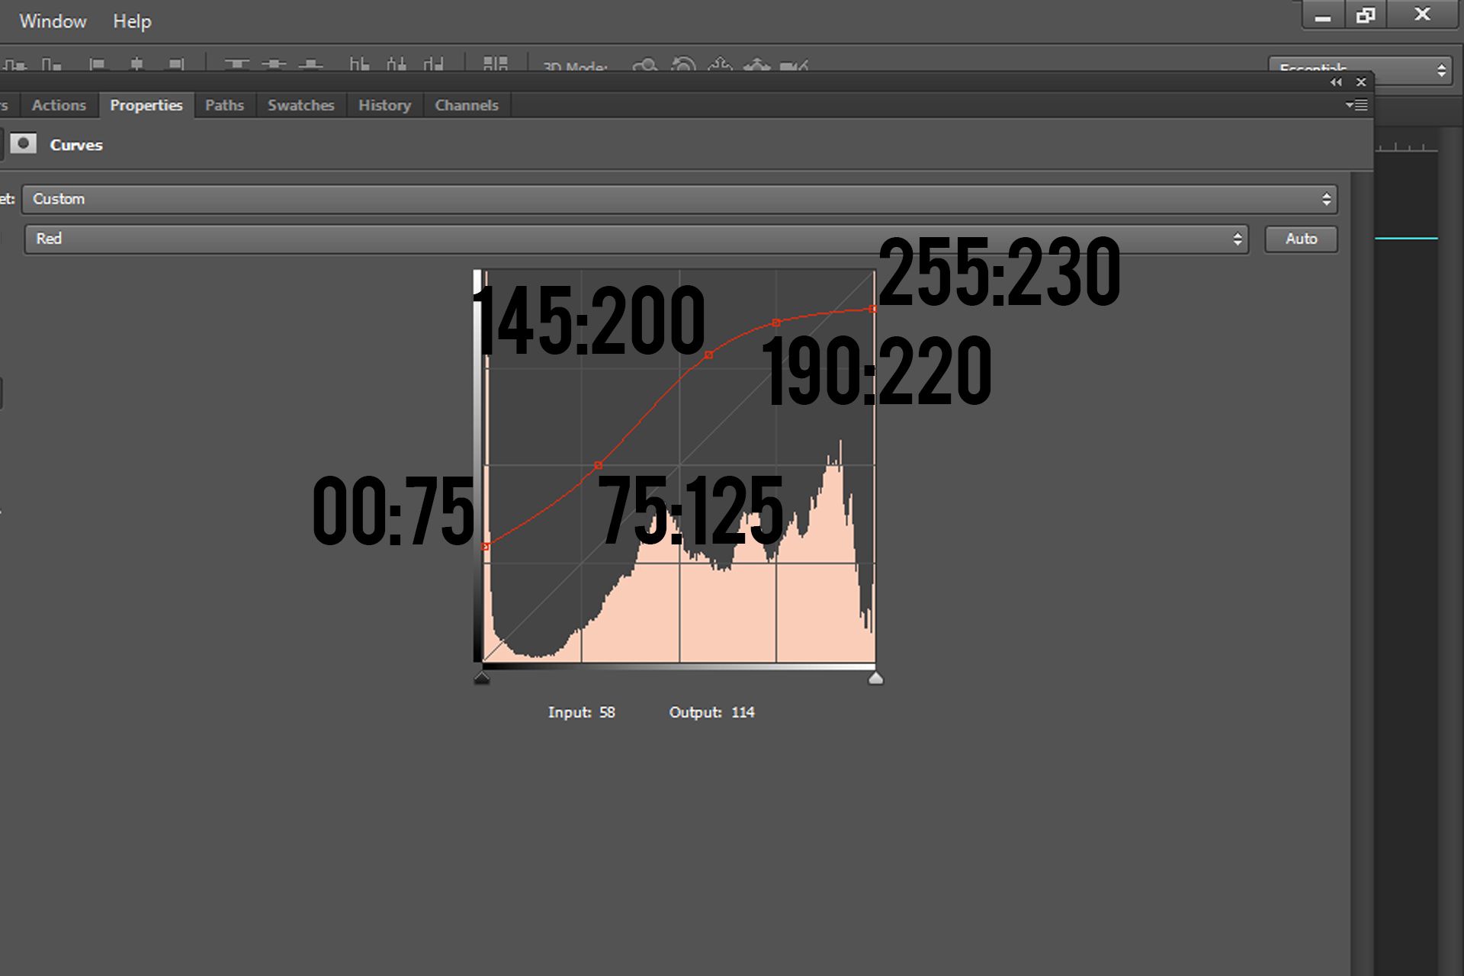This screenshot has width=1464, height=976.
Task: Select the curve point at 75:125
Action: coord(598,465)
